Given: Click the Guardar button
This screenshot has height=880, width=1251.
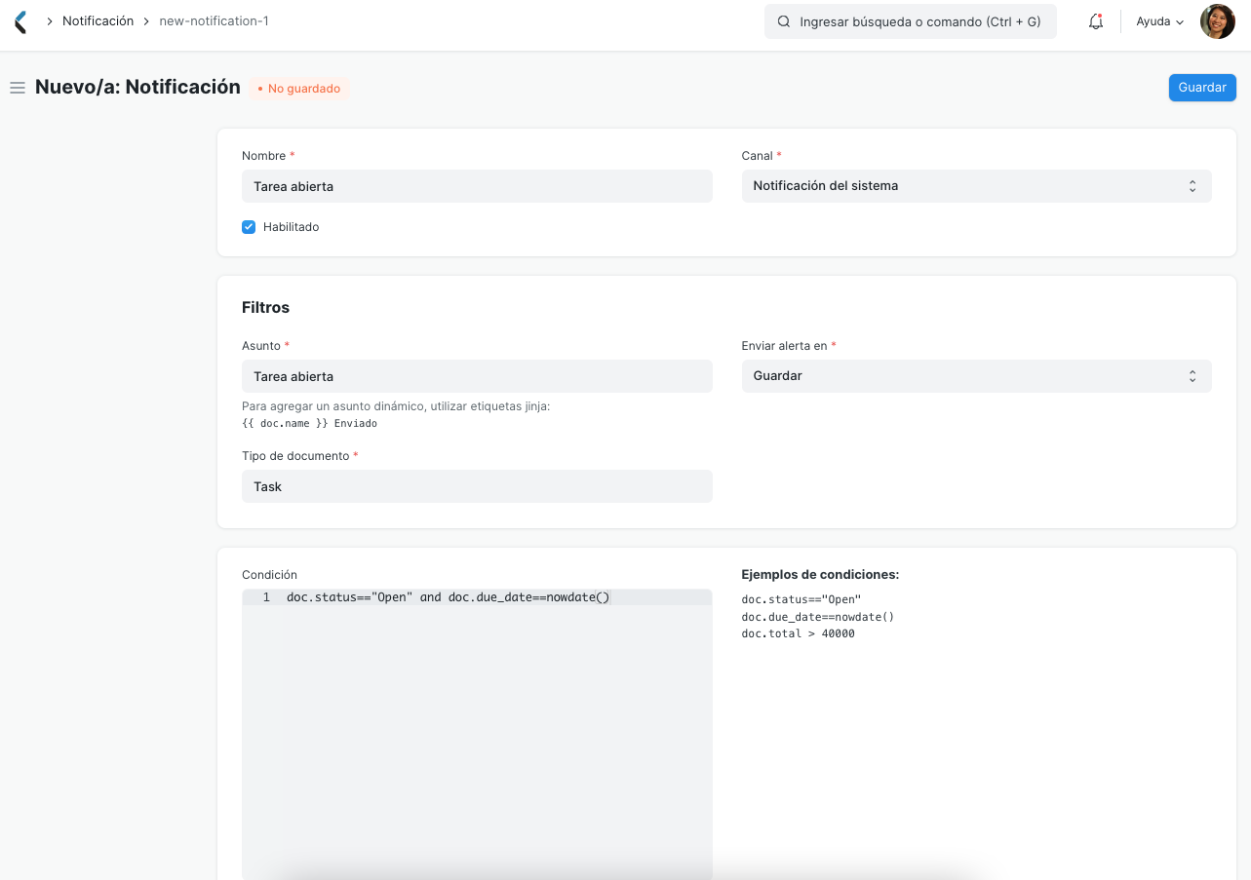Looking at the screenshot, I should (x=1202, y=88).
